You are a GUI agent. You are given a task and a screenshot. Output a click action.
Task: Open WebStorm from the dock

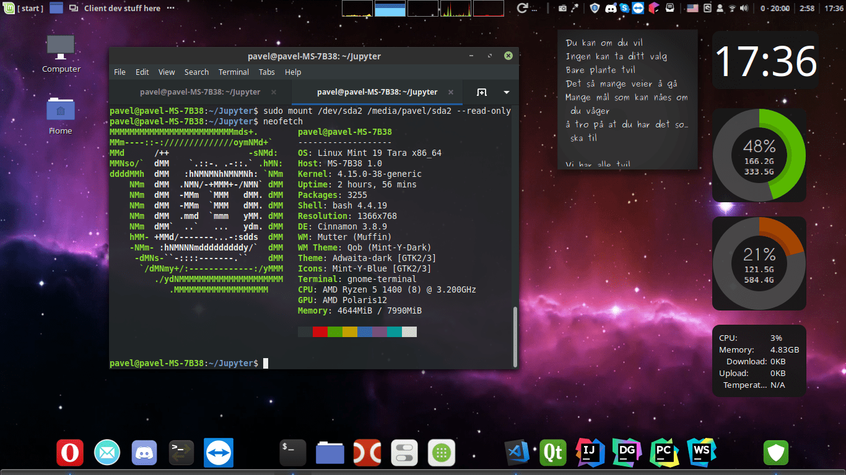(x=702, y=453)
